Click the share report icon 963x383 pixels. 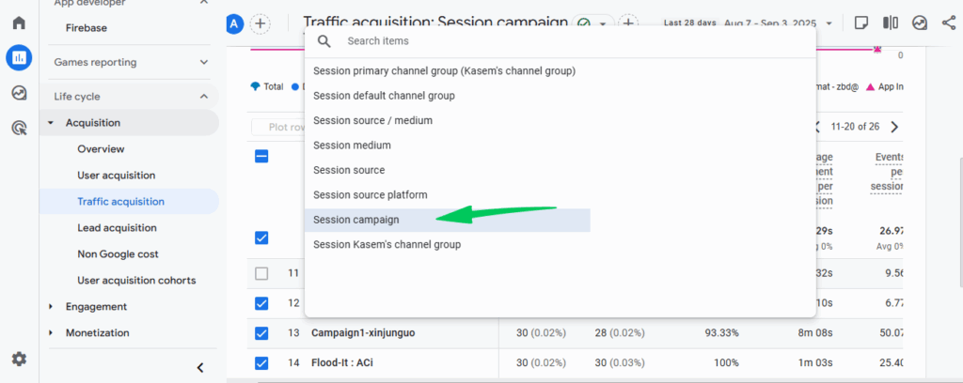[948, 23]
